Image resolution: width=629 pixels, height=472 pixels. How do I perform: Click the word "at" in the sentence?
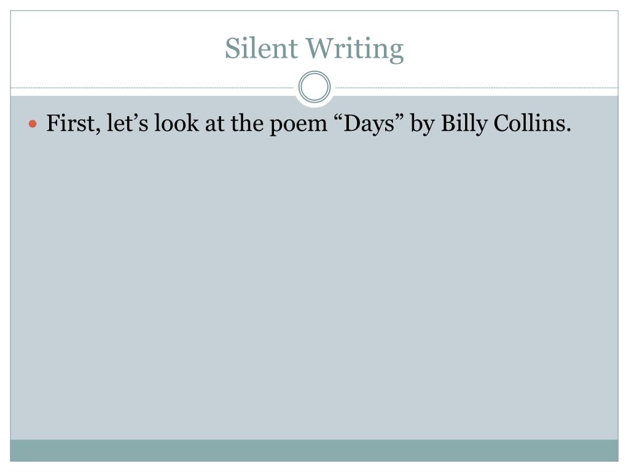pyautogui.click(x=214, y=124)
